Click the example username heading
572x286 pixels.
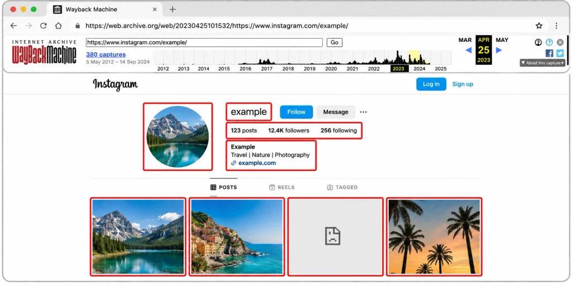(249, 112)
